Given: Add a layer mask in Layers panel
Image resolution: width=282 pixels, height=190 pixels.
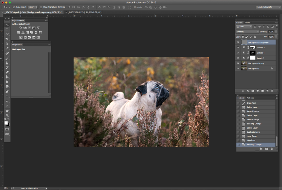Looking at the screenshot, I should point(253,91).
